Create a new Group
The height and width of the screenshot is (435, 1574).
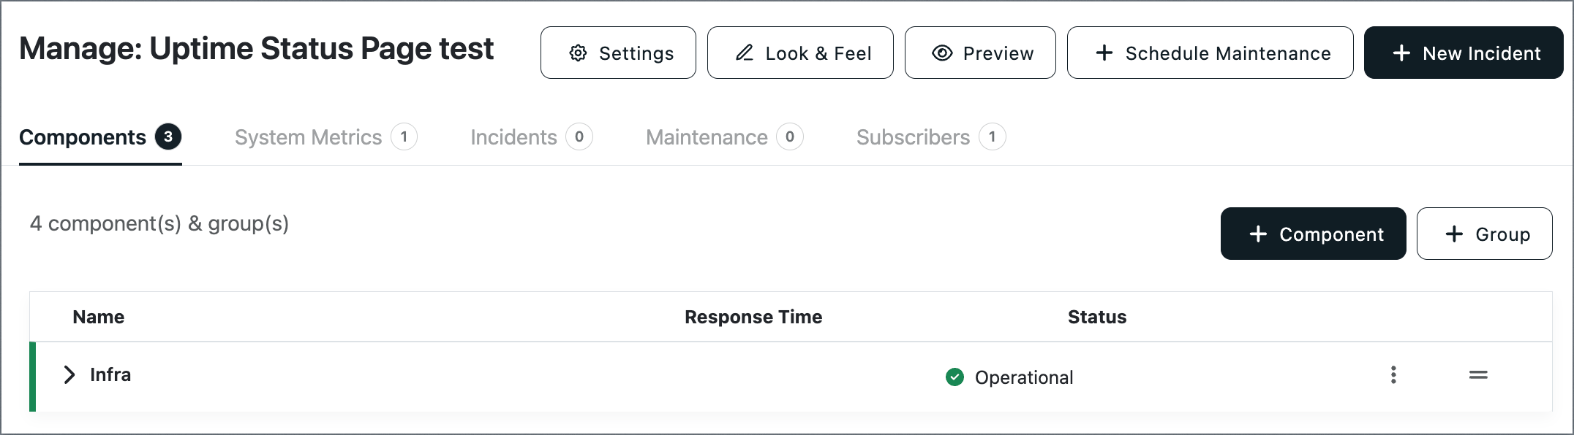coord(1484,234)
